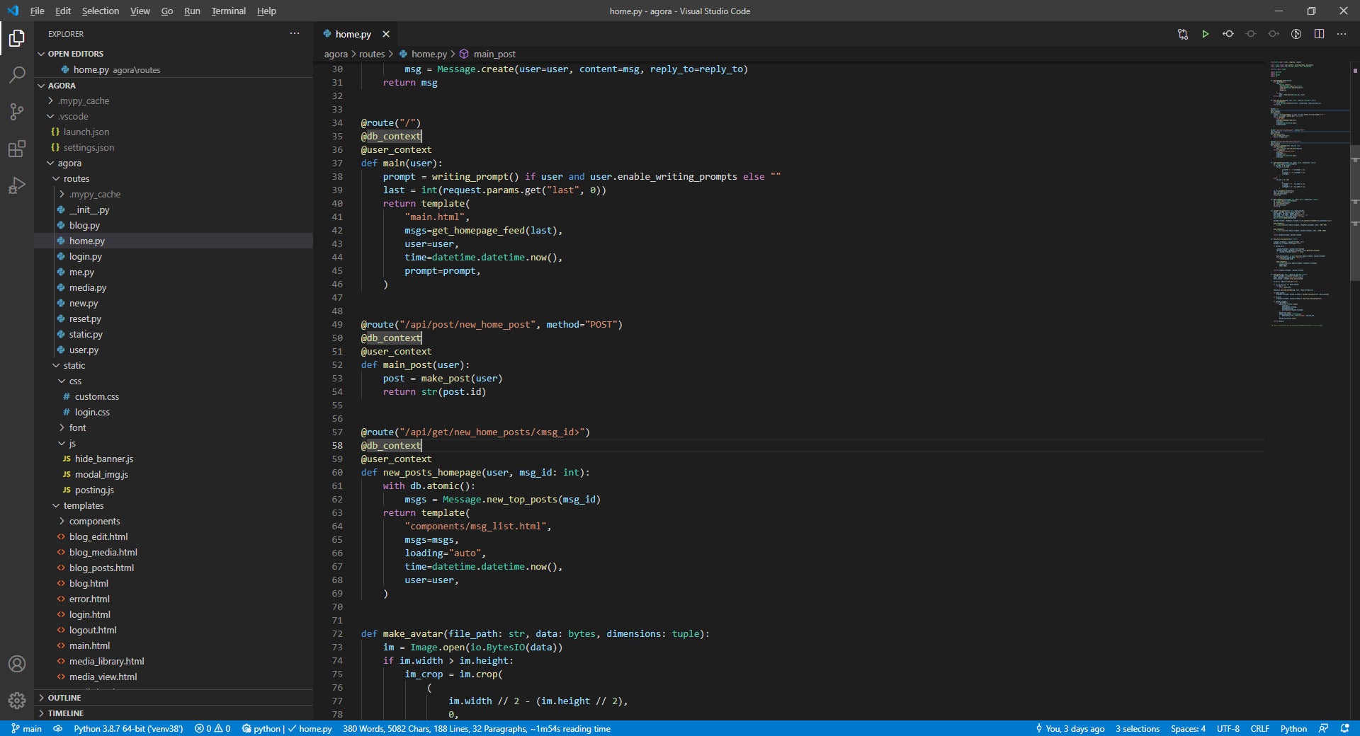The height and width of the screenshot is (736, 1360).
Task: Collapse the OPEN EDITORS section
Action: click(x=174, y=54)
